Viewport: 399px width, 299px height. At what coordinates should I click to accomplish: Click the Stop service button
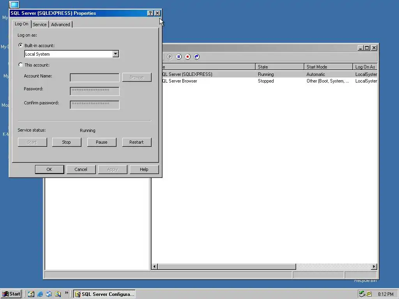click(x=67, y=142)
